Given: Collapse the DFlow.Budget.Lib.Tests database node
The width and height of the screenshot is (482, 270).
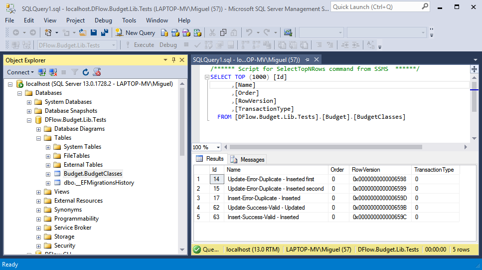Looking at the screenshot, I should click(29, 120).
